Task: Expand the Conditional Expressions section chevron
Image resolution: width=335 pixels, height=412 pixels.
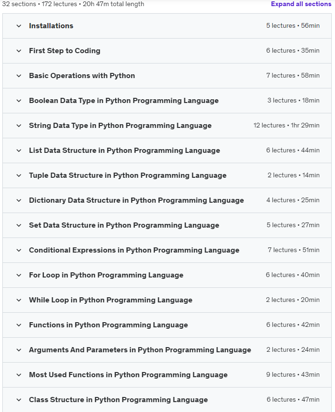Action: tap(19, 250)
